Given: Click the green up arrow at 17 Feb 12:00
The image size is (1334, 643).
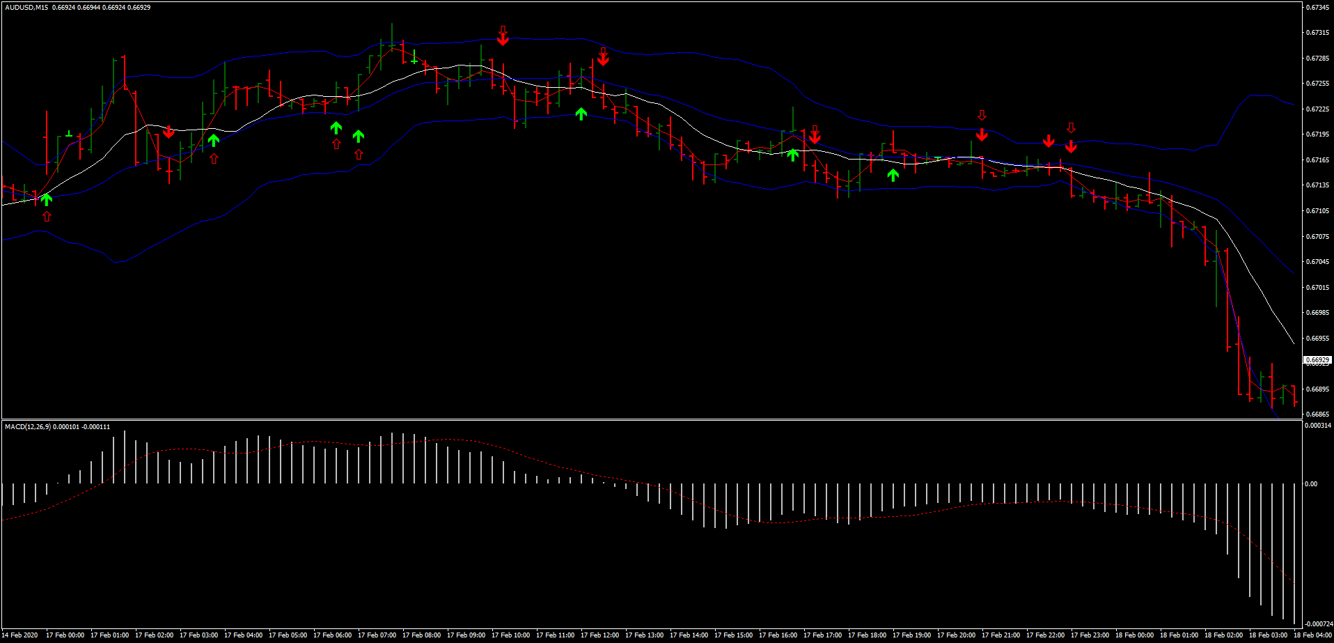Looking at the screenshot, I should tap(581, 114).
